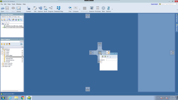Click the Connect plug icon
The height and width of the screenshot is (100, 178).
tap(28, 9)
